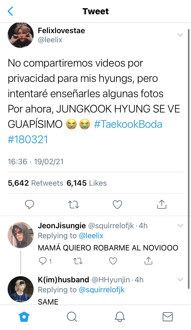Reply to the main tweet by Felixlovestae

30,204
